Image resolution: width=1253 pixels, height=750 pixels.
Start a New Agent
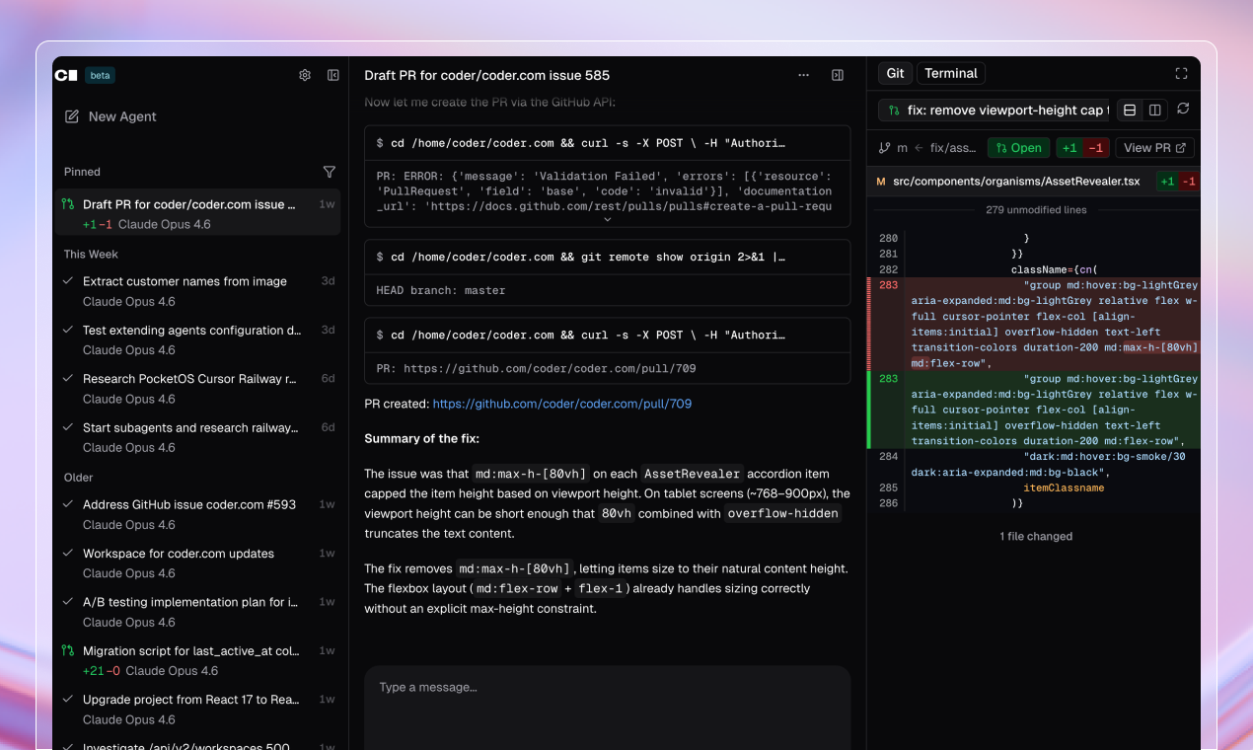(x=111, y=116)
